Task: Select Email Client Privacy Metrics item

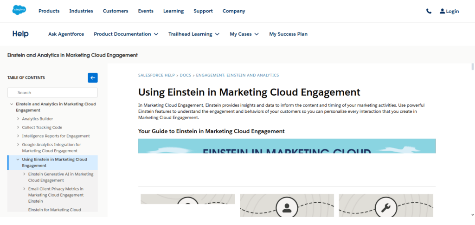Action: click(56, 195)
